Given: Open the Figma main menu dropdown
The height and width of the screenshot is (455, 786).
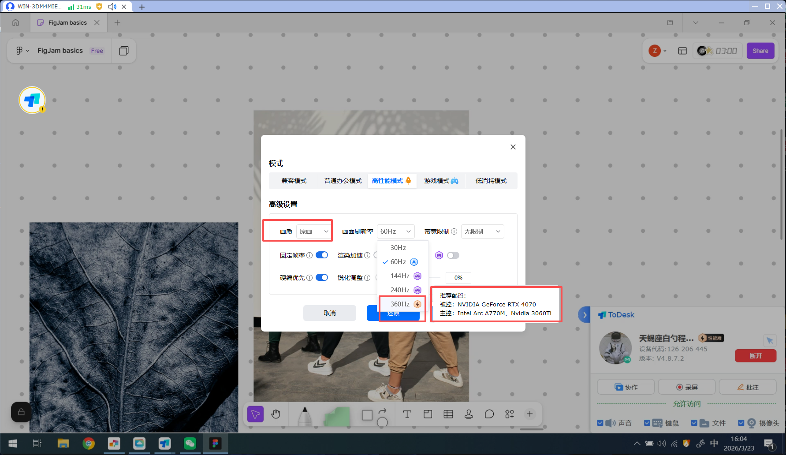Looking at the screenshot, I should click(x=22, y=51).
